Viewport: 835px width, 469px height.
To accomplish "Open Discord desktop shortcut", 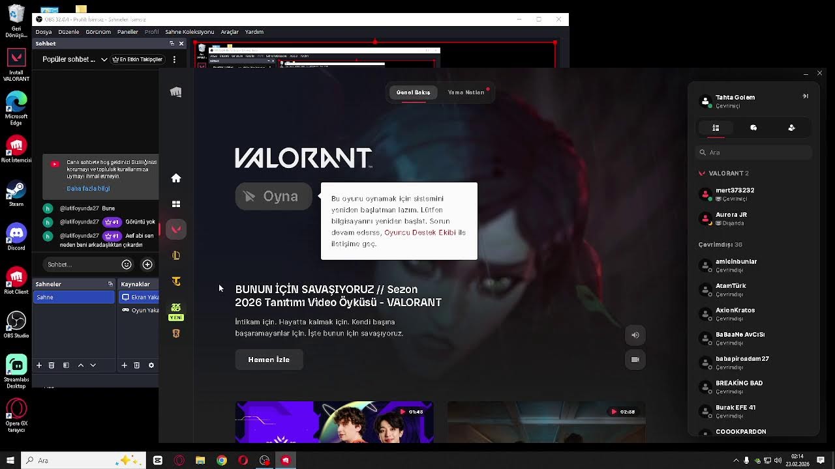I will [16, 236].
